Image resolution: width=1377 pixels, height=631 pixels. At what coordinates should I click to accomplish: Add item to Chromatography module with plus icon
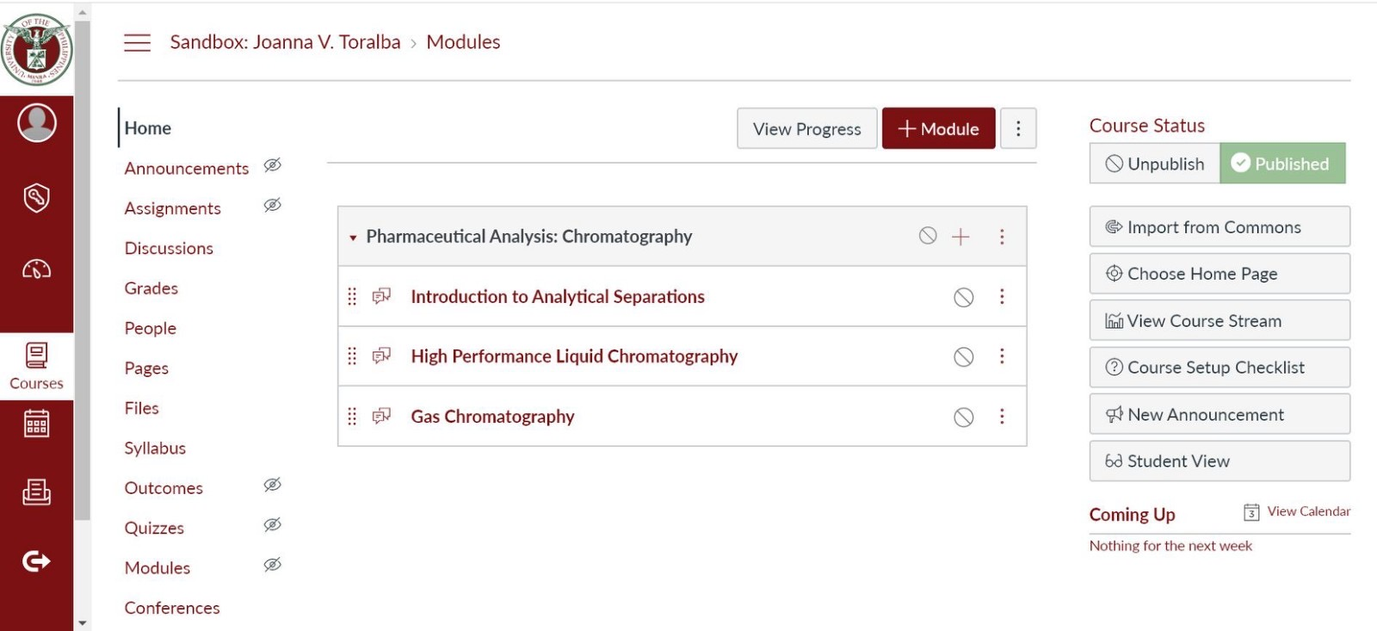[x=960, y=237]
